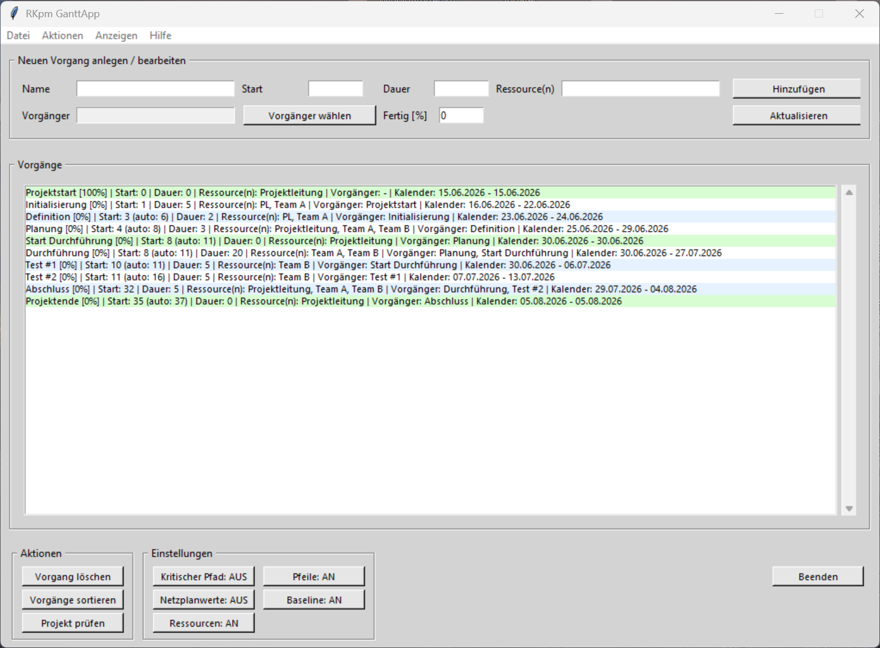Close the RKpm GanttApp window
880x648 pixels.
pos(859,13)
